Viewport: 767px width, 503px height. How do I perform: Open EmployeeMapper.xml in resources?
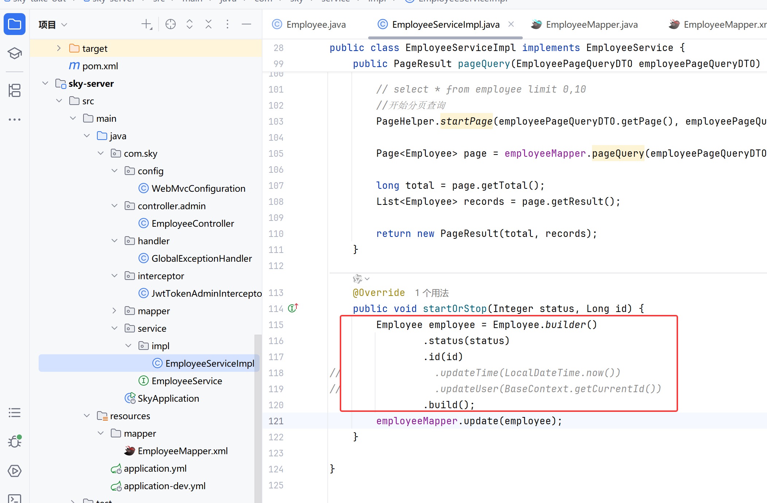click(x=176, y=451)
